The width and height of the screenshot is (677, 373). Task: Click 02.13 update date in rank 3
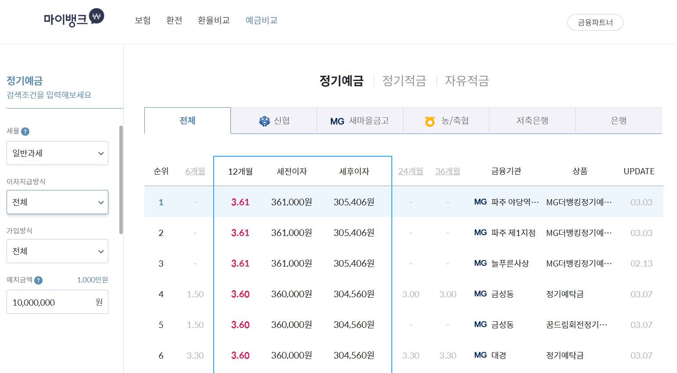click(641, 263)
